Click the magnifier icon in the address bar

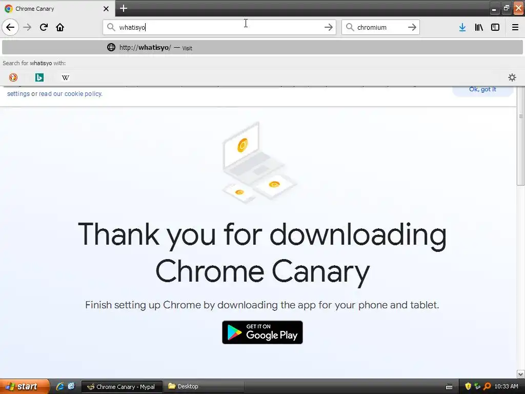coord(111,27)
